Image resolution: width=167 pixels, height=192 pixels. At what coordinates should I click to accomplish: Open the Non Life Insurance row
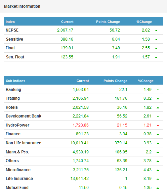coord(83,143)
